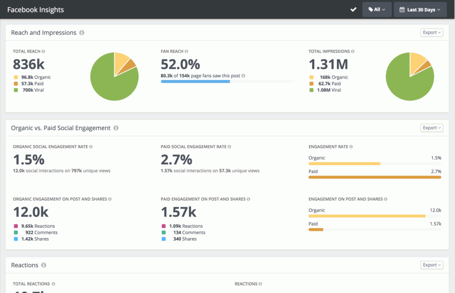Click the 1.5% organic engagement rate value
455x293 pixels.
(x=29, y=160)
